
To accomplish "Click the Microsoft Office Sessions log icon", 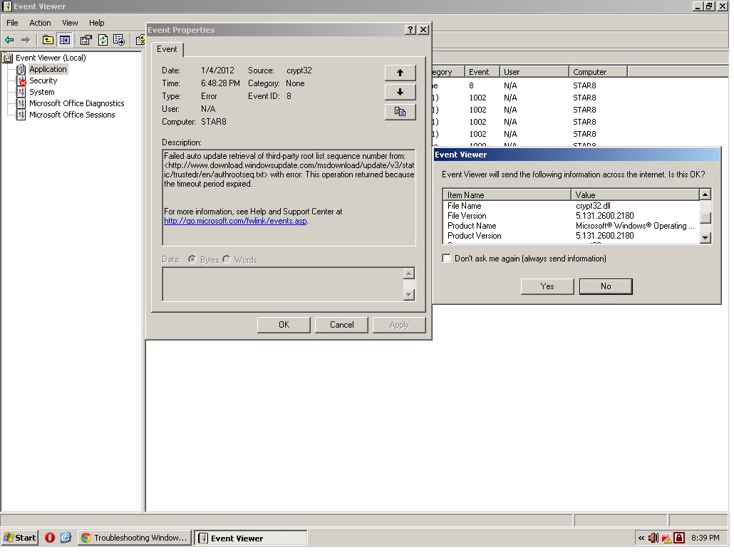I will pos(21,115).
